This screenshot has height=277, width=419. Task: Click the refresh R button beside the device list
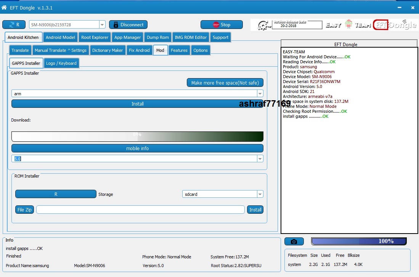coord(14,24)
